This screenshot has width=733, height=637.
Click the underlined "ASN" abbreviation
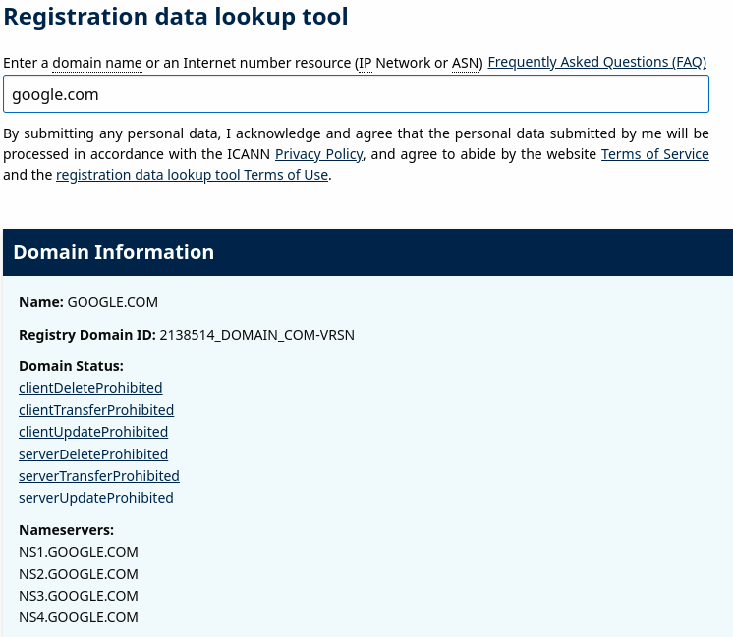(x=465, y=63)
